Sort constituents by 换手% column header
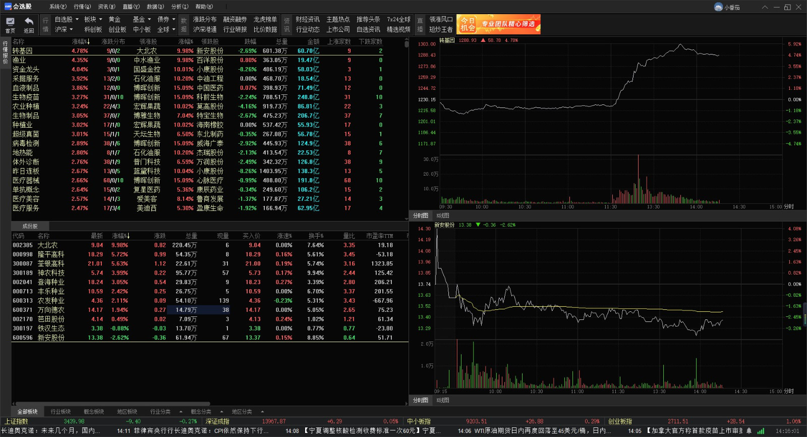807x437 pixels. click(316, 236)
